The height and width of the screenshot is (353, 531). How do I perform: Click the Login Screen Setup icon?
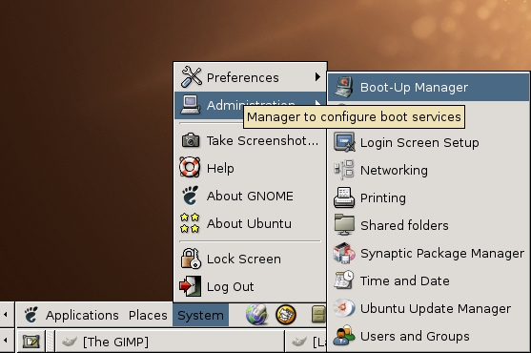[x=344, y=142]
